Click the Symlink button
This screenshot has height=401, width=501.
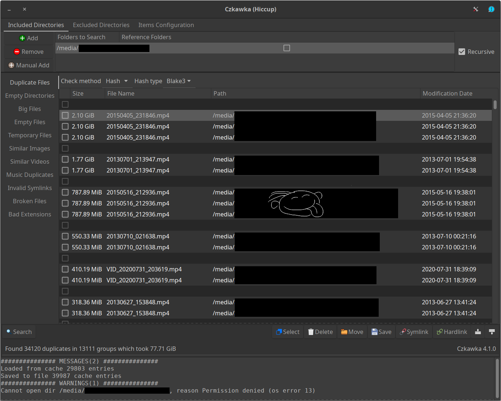(x=414, y=332)
